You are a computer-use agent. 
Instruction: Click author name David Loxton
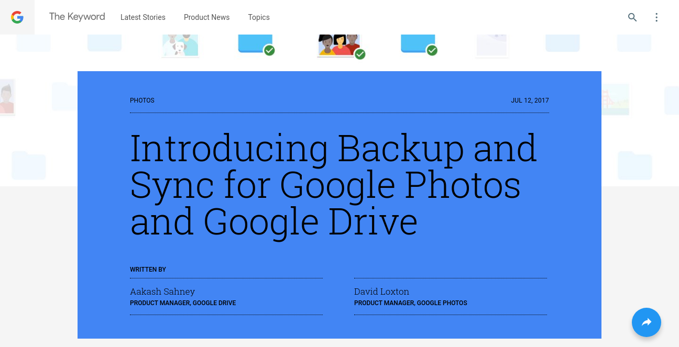(381, 292)
